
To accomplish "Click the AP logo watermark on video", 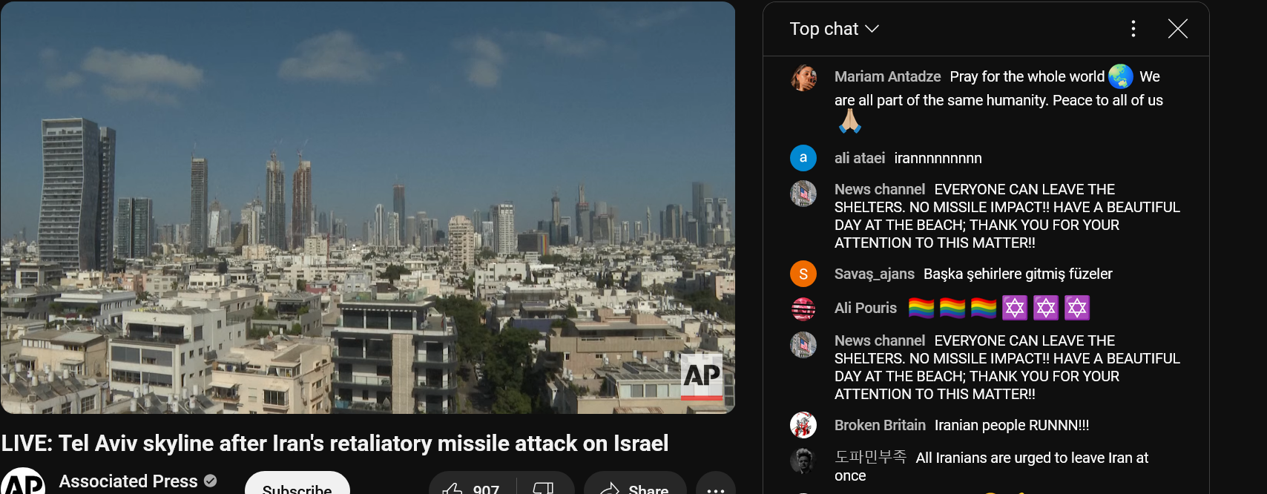I will [702, 376].
